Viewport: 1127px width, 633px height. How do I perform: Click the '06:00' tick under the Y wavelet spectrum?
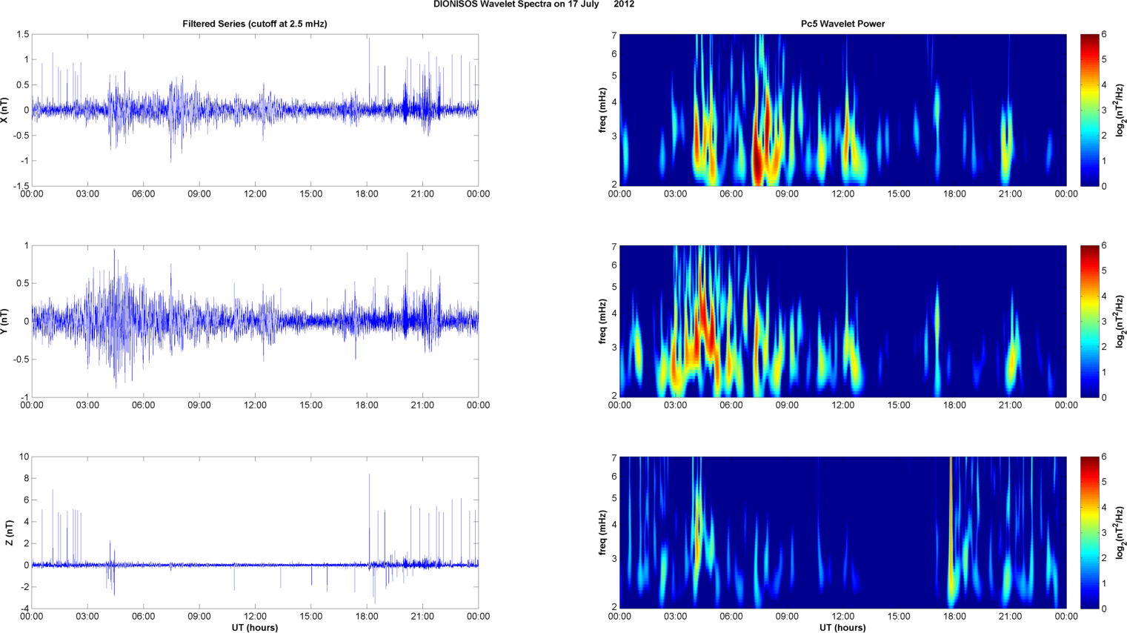731,405
